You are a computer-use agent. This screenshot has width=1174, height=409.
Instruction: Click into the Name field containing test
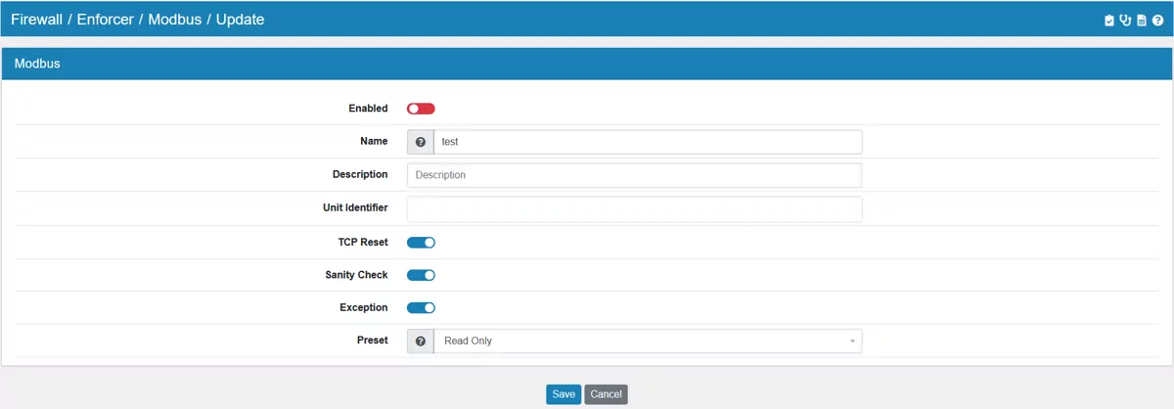tap(646, 142)
